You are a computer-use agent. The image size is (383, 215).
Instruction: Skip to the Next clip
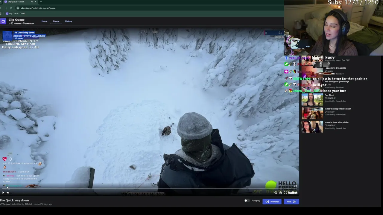click(x=291, y=202)
